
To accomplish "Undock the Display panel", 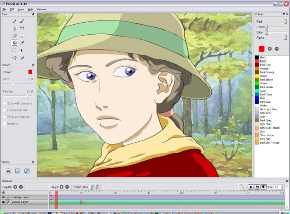I will (x=33, y=162).
